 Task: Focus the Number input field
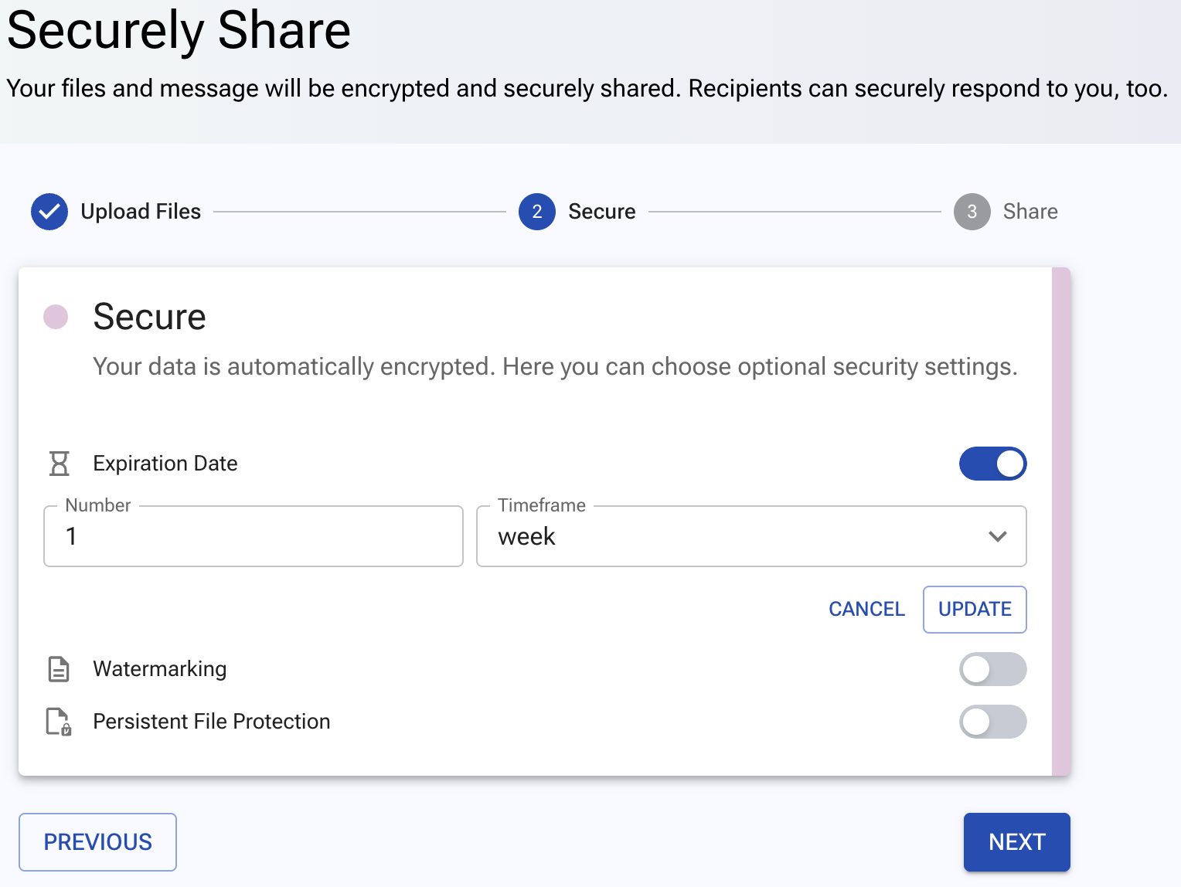[x=254, y=536]
